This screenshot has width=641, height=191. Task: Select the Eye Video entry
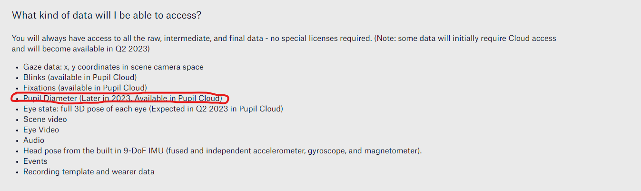[x=41, y=130]
